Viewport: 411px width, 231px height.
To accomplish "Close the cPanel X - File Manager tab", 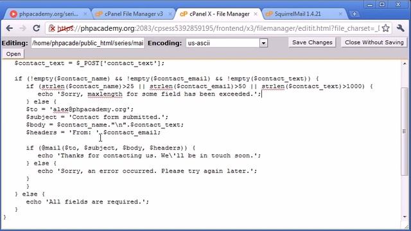I will click(256, 14).
